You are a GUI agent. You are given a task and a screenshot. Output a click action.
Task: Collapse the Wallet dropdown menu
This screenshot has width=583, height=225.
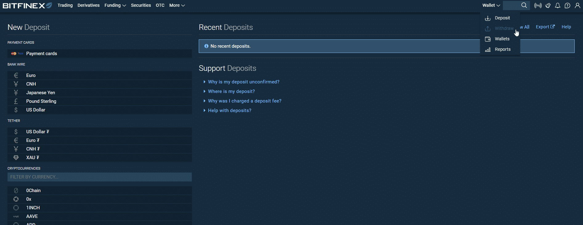(491, 6)
